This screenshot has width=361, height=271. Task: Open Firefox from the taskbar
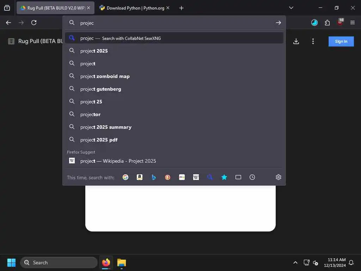pyautogui.click(x=106, y=263)
